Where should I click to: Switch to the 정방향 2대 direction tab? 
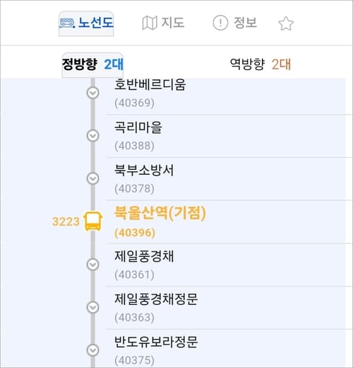(92, 65)
